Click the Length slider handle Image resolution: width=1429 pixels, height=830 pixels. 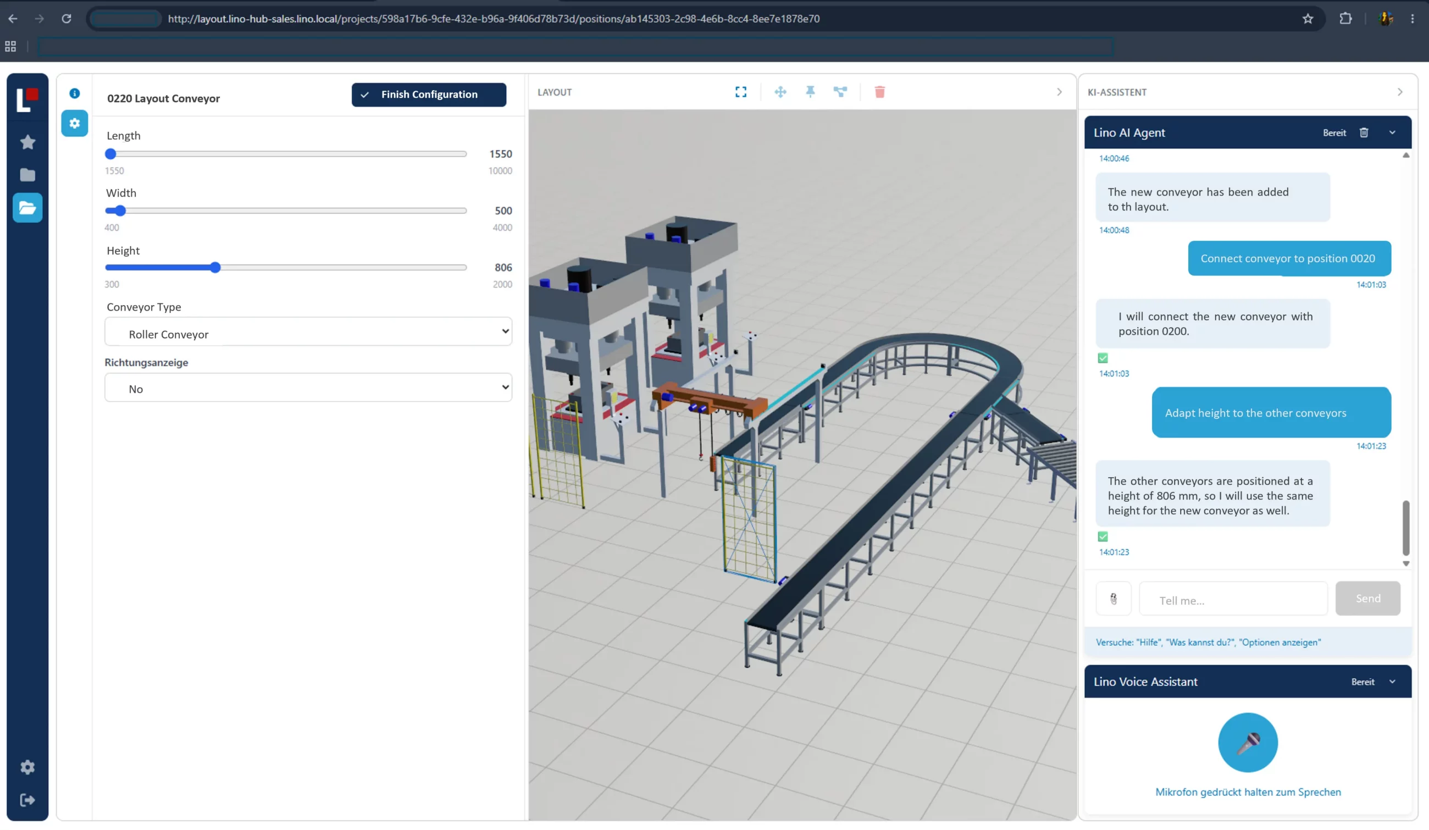click(x=110, y=154)
